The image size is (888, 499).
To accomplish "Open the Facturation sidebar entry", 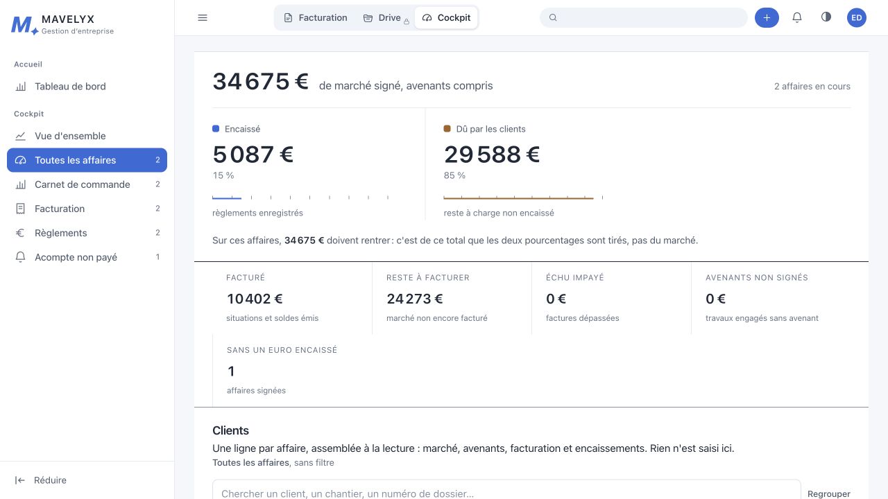I will click(x=87, y=209).
